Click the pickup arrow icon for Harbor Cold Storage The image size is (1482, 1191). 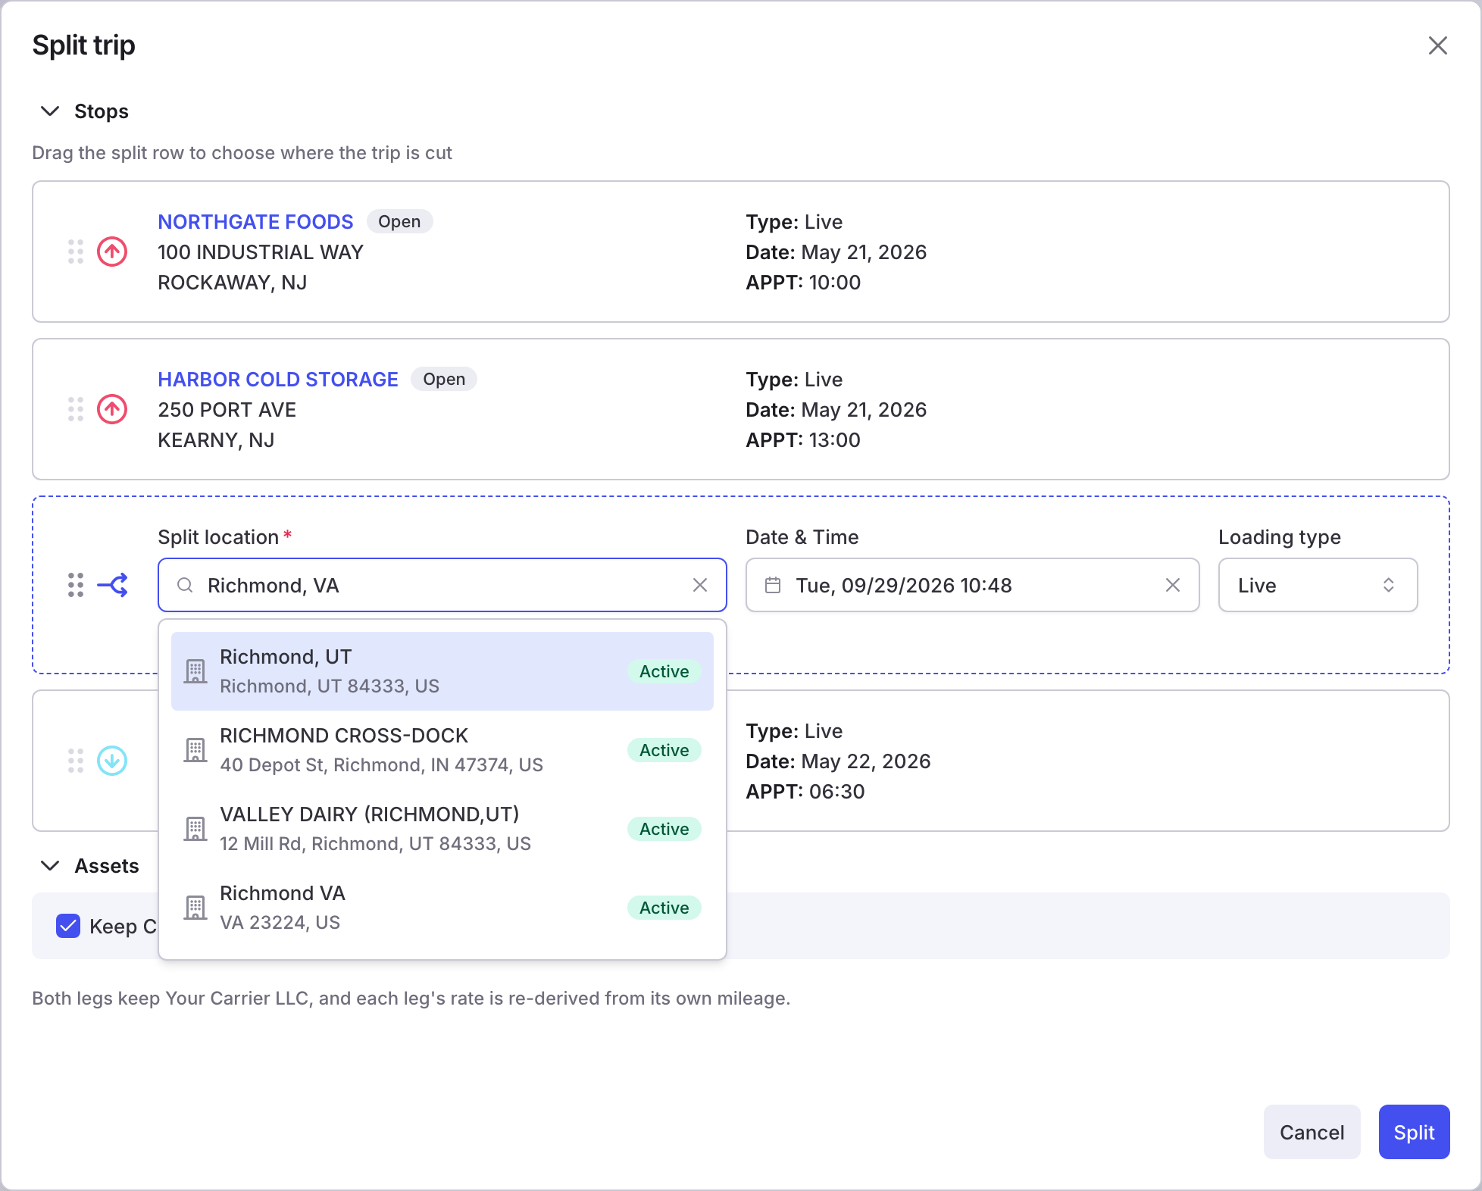(112, 409)
